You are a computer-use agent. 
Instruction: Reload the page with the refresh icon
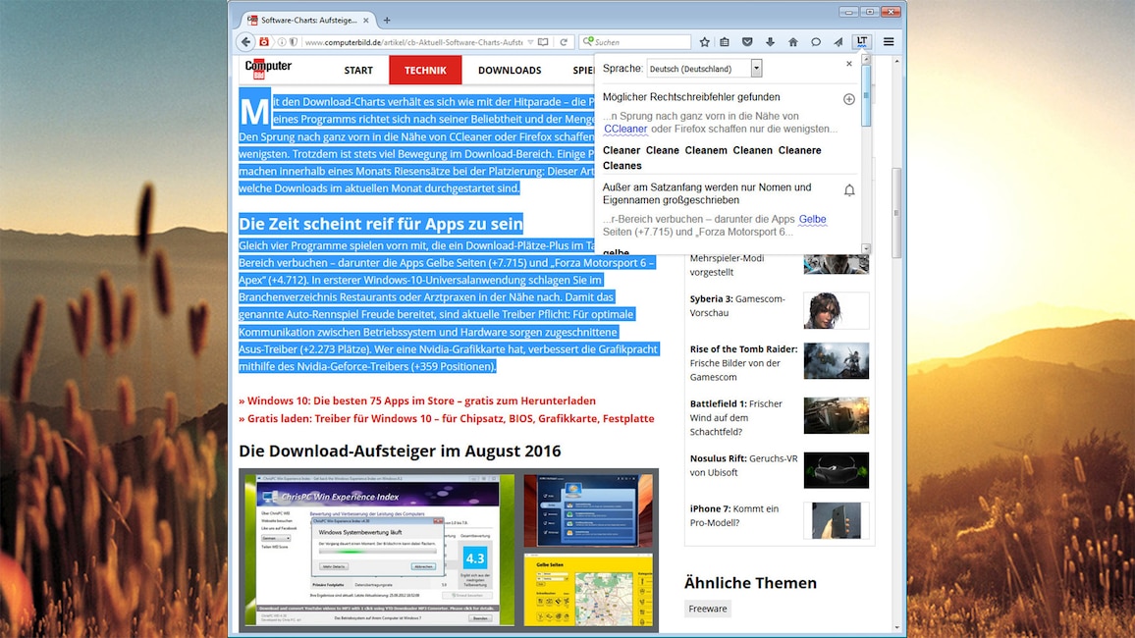pos(564,42)
